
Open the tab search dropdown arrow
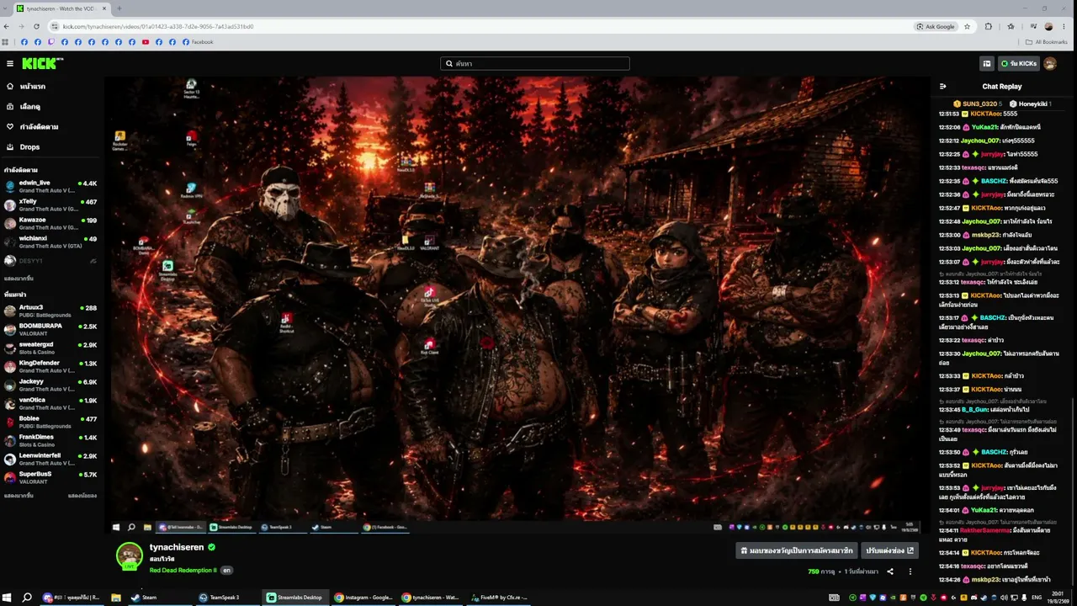(x=6, y=8)
